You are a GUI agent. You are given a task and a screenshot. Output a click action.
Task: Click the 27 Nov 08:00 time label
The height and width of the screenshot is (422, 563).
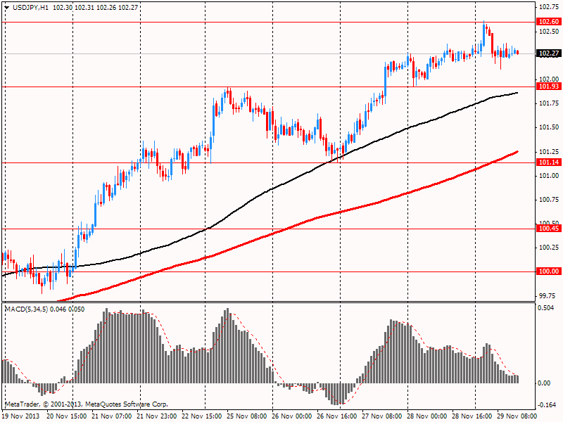(381, 416)
